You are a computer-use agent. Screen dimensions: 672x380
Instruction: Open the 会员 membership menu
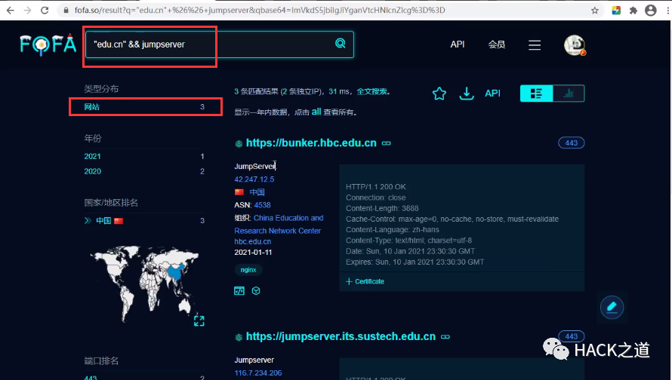coord(497,44)
